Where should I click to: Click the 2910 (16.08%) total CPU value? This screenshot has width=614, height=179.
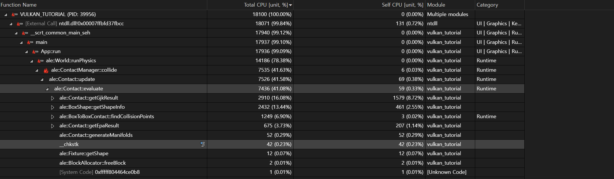point(275,98)
